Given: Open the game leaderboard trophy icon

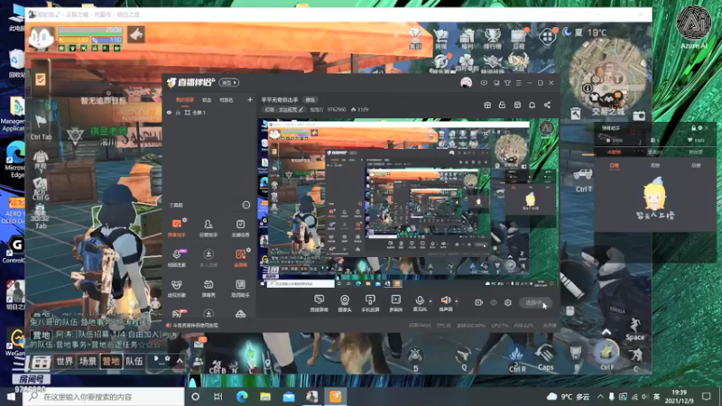Looking at the screenshot, I should point(492,38).
